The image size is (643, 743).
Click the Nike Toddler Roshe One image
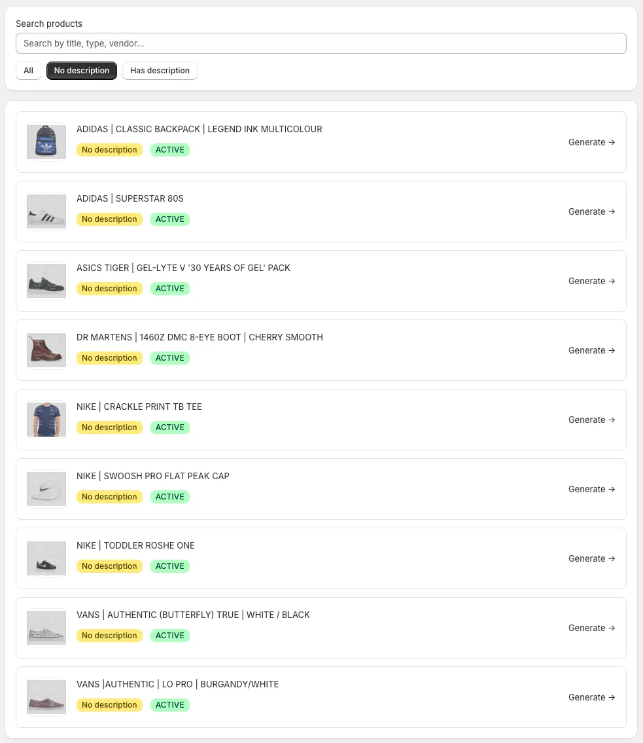pyautogui.click(x=46, y=558)
